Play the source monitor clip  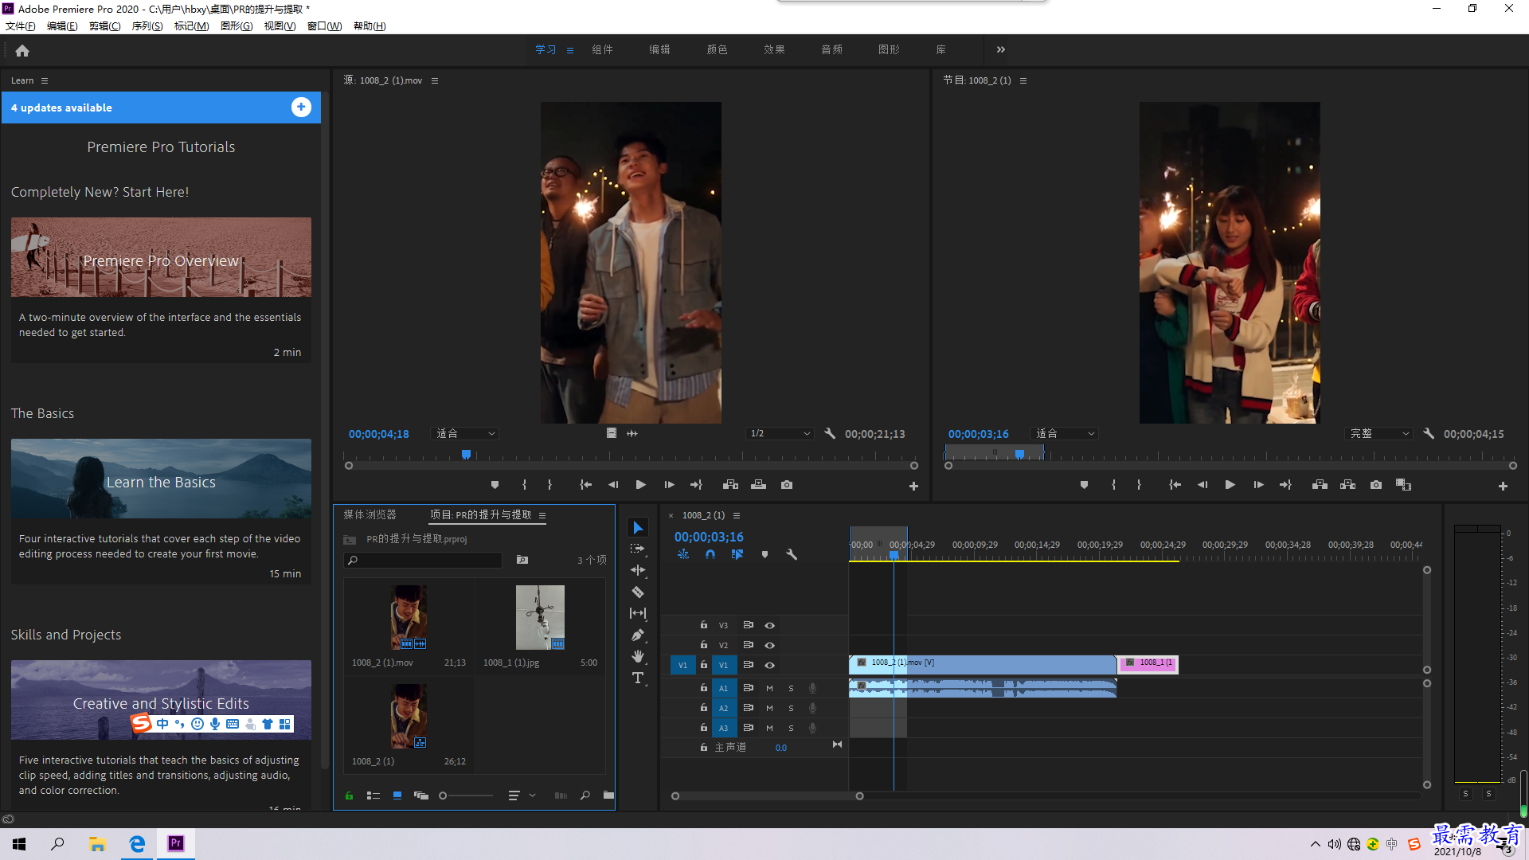pyautogui.click(x=641, y=485)
